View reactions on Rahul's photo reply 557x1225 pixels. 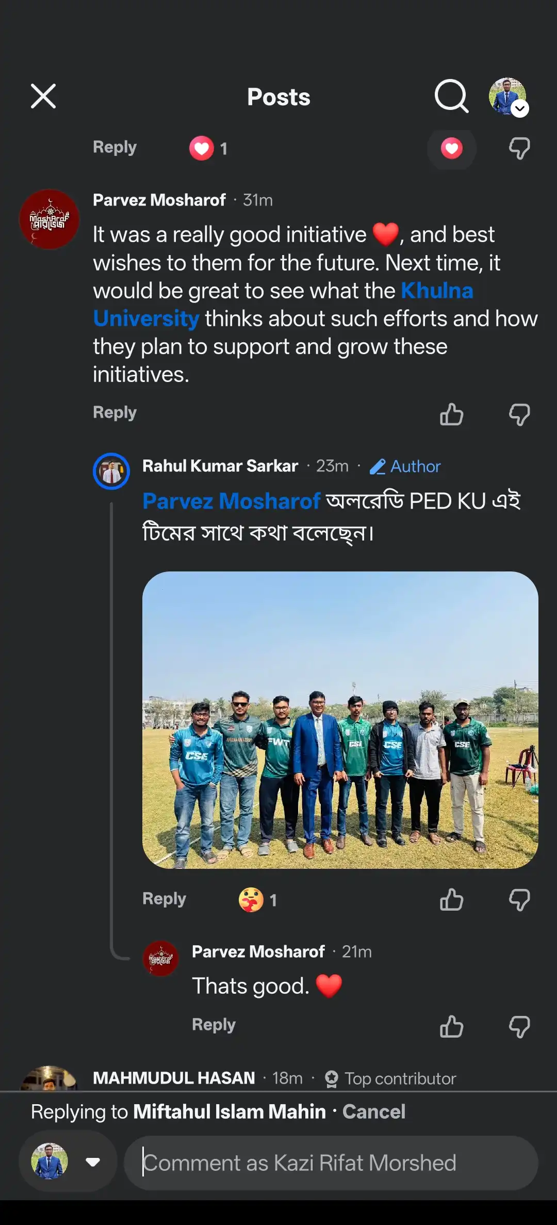pos(257,900)
